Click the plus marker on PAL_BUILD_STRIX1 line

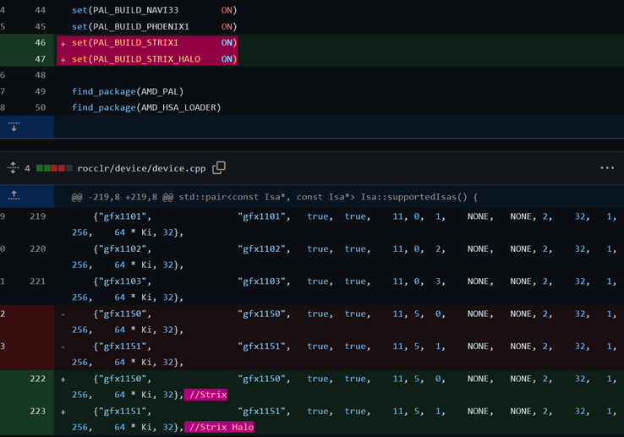click(63, 42)
